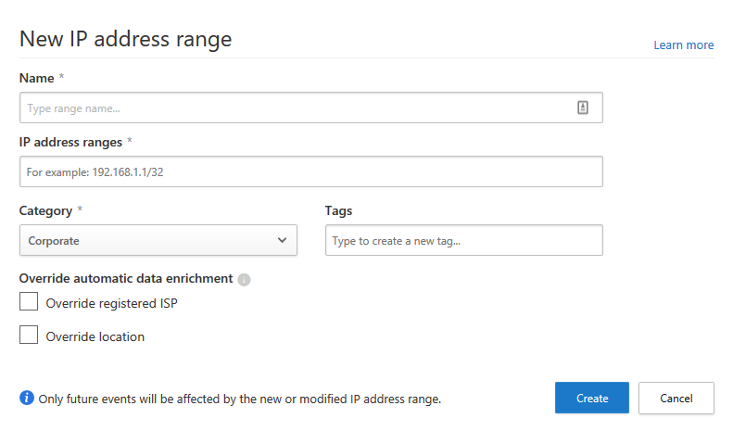The width and height of the screenshot is (733, 431).
Task: Click the gray info icon beside data enrichment
Action: click(245, 280)
